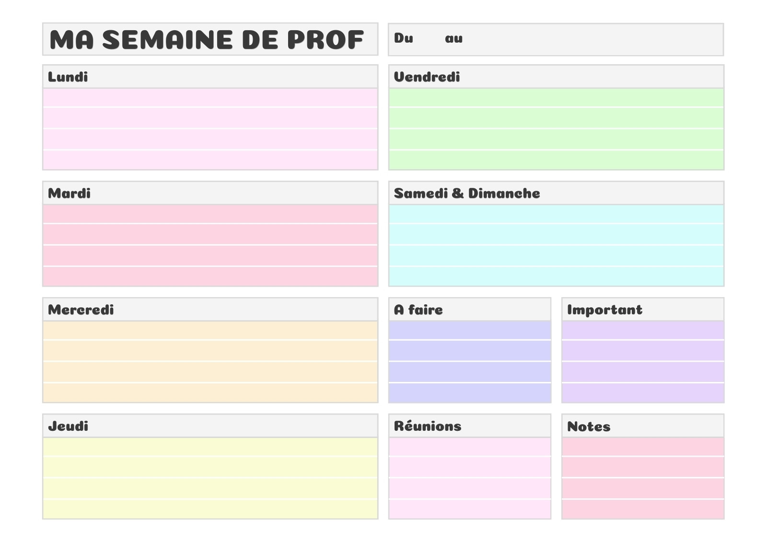
Task: Click the Important header
Action: click(643, 310)
